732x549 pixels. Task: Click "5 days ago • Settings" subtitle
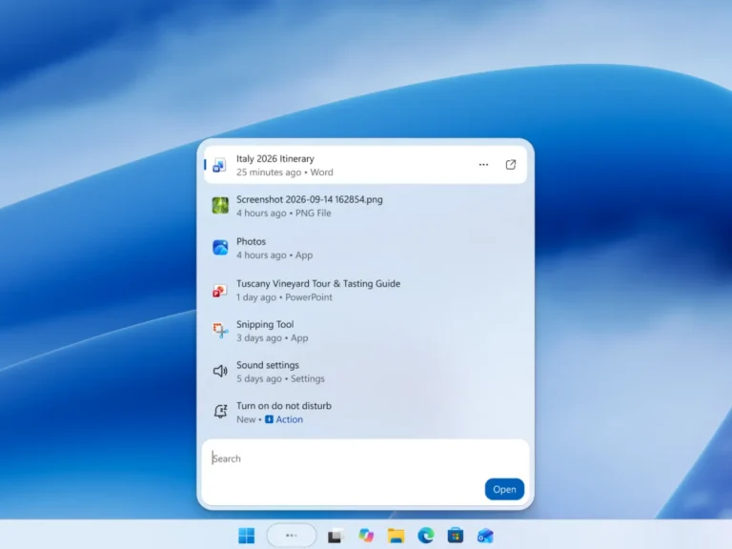click(280, 378)
